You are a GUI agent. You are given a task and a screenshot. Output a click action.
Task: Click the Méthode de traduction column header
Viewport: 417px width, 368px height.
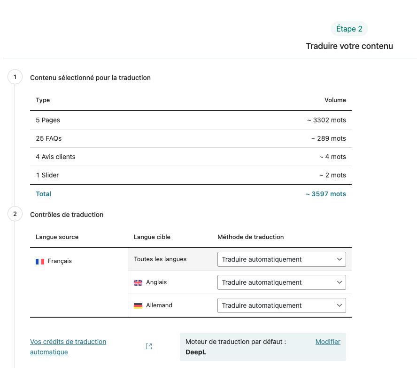pos(250,237)
